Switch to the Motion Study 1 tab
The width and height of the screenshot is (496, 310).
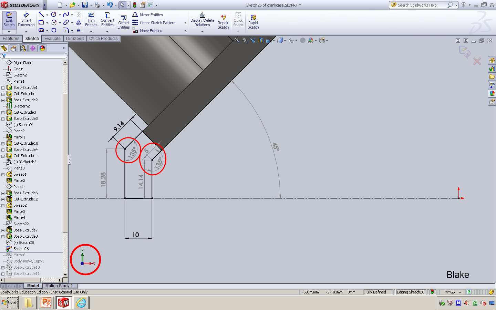coord(59,286)
